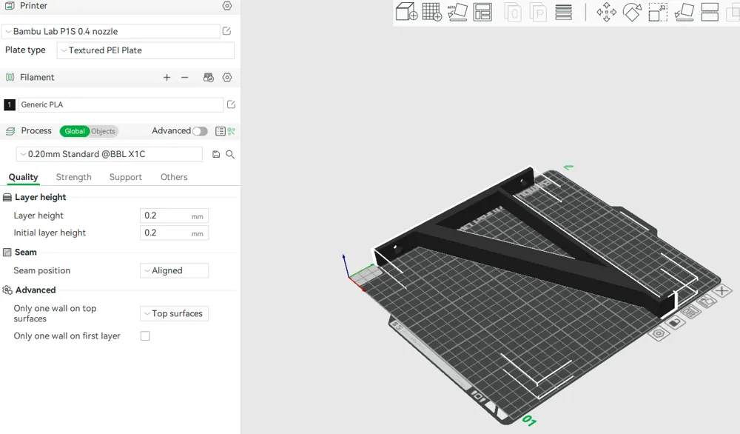The height and width of the screenshot is (434, 740).
Task: Open the Plate type dropdown
Action: pos(145,50)
